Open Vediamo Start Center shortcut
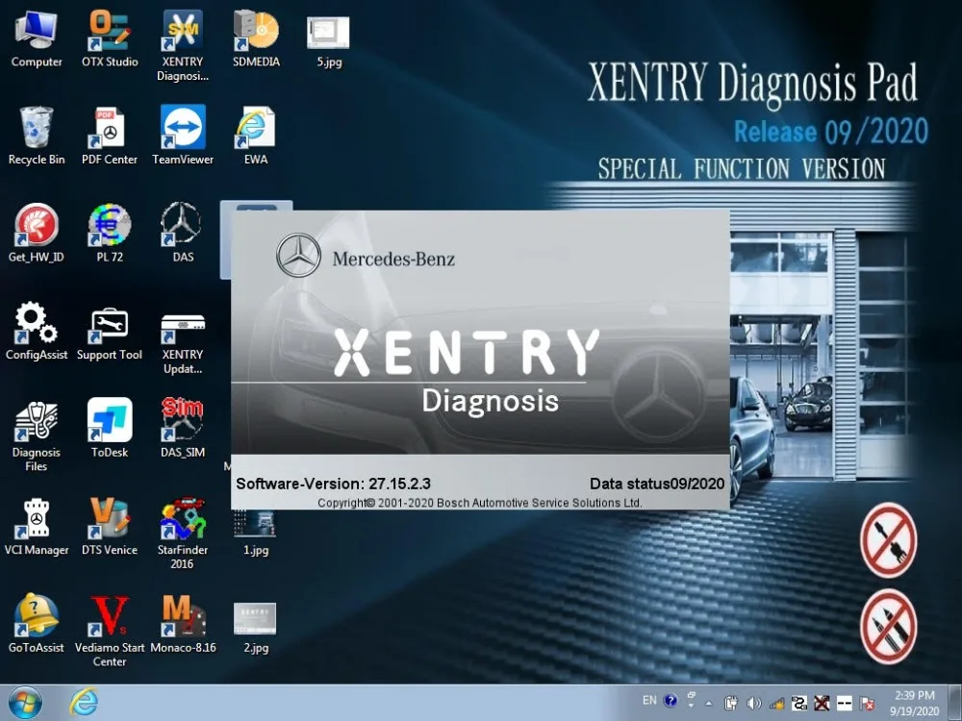Viewport: 962px width, 721px height. click(110, 631)
